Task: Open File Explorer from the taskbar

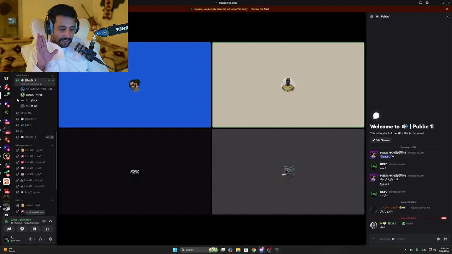Action: 238,250
